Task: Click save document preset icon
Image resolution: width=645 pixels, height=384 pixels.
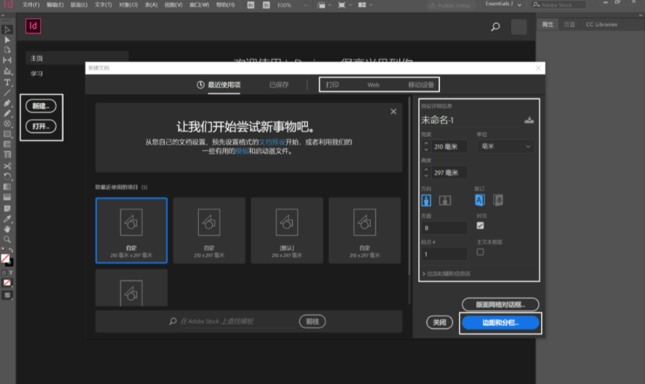Action: (529, 120)
